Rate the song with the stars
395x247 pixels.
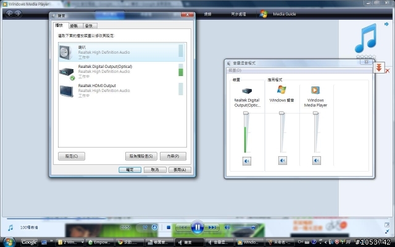point(366,57)
